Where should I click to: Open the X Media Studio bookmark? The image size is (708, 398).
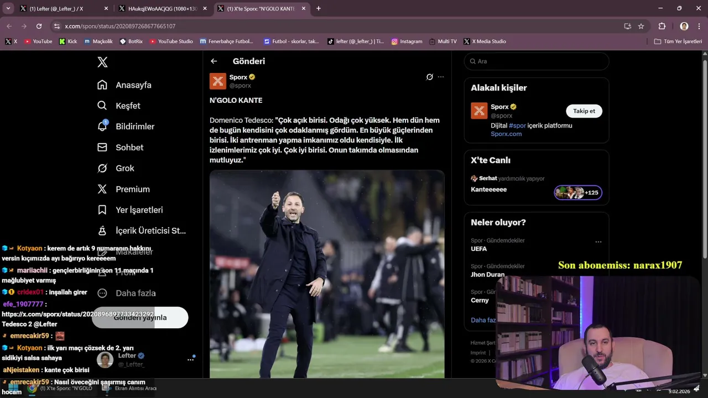(x=485, y=41)
